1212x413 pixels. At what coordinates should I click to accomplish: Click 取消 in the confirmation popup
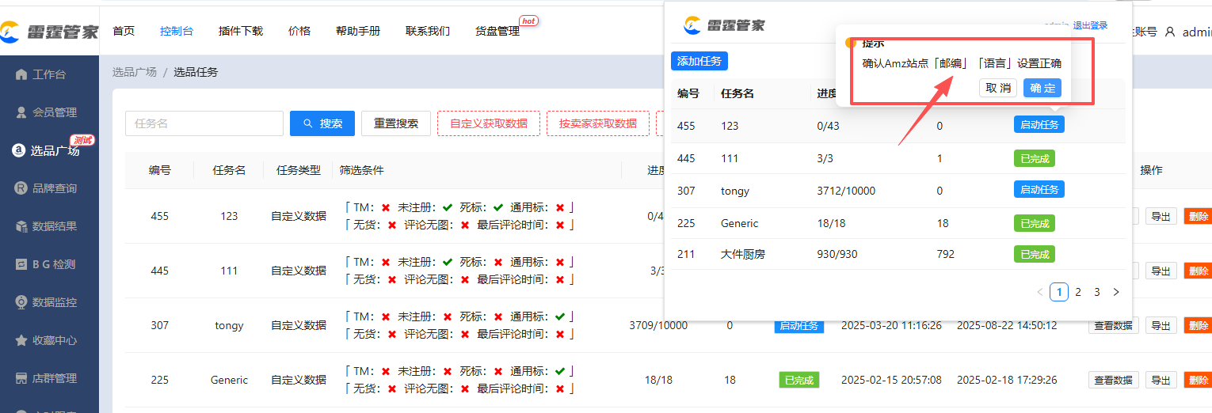(x=998, y=88)
